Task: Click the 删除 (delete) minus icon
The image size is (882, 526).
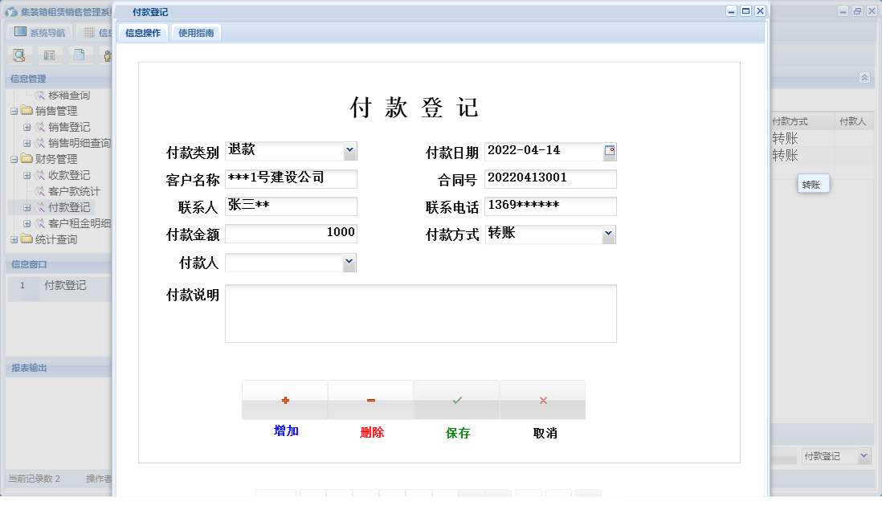Action: (x=370, y=399)
